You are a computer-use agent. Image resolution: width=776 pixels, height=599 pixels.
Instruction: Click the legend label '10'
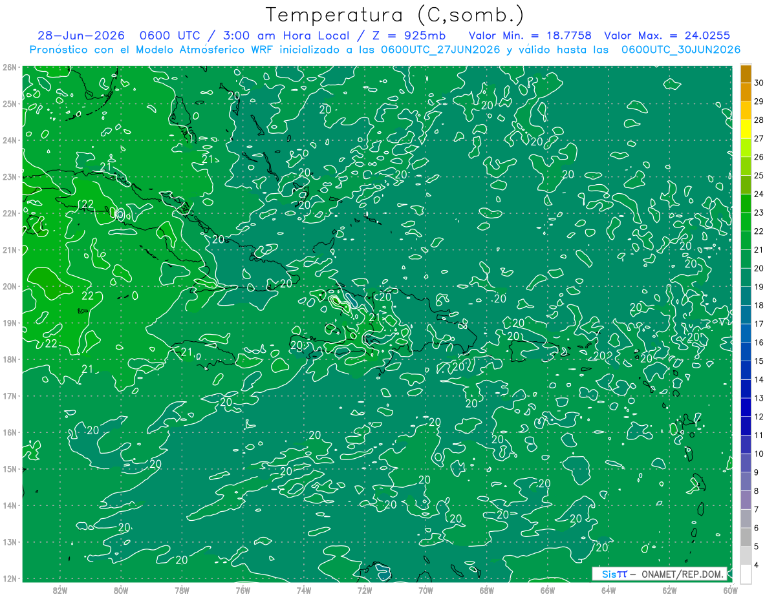[759, 454]
